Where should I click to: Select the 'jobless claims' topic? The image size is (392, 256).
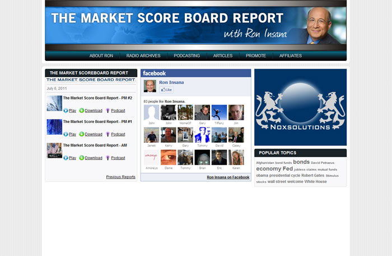click(305, 170)
